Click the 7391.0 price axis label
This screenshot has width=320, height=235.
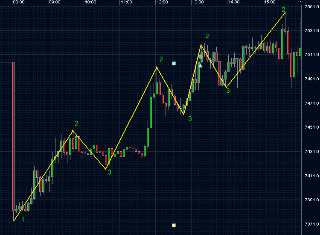click(311, 200)
